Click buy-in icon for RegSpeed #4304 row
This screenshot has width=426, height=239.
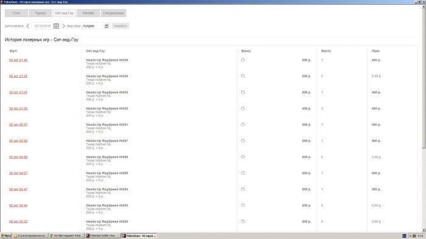coord(243,76)
